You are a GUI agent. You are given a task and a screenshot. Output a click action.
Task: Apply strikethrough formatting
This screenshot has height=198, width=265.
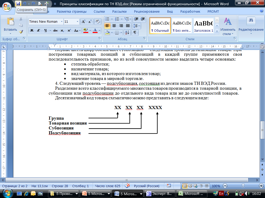pyautogui.click(x=55, y=31)
